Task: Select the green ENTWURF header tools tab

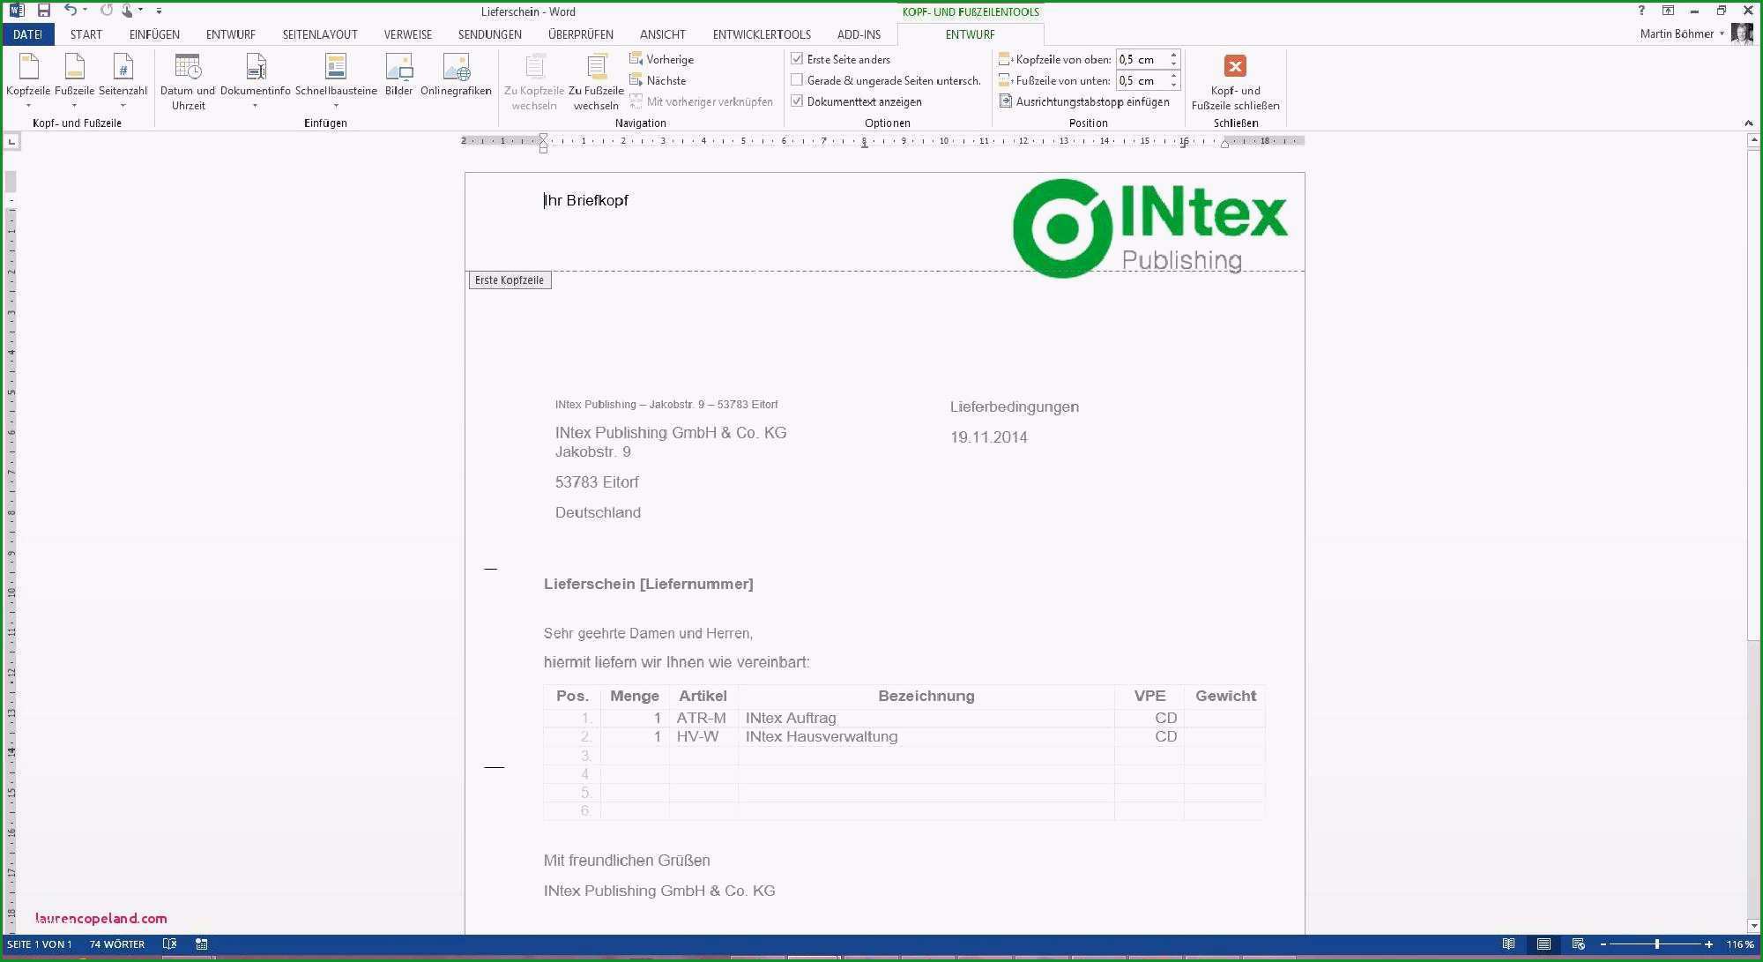Action: pyautogui.click(x=970, y=34)
